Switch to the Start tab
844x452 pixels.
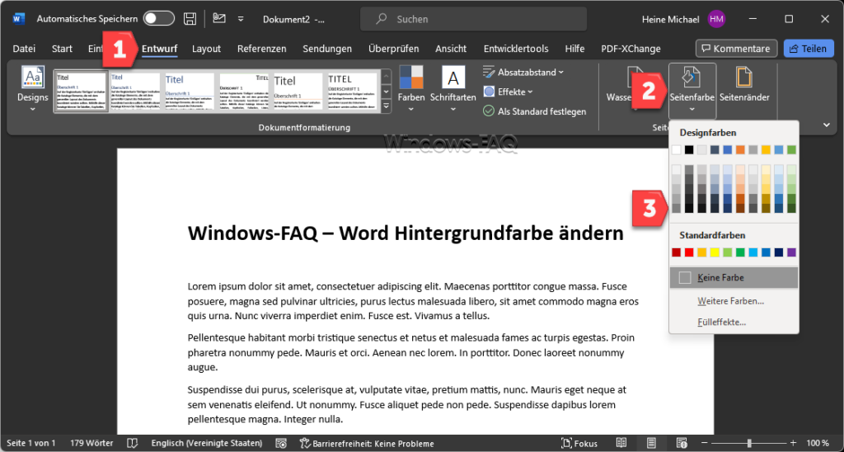click(62, 49)
